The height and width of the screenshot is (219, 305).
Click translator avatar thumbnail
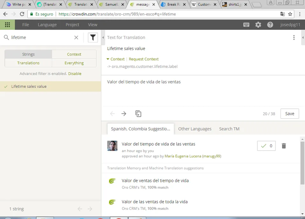(112, 146)
